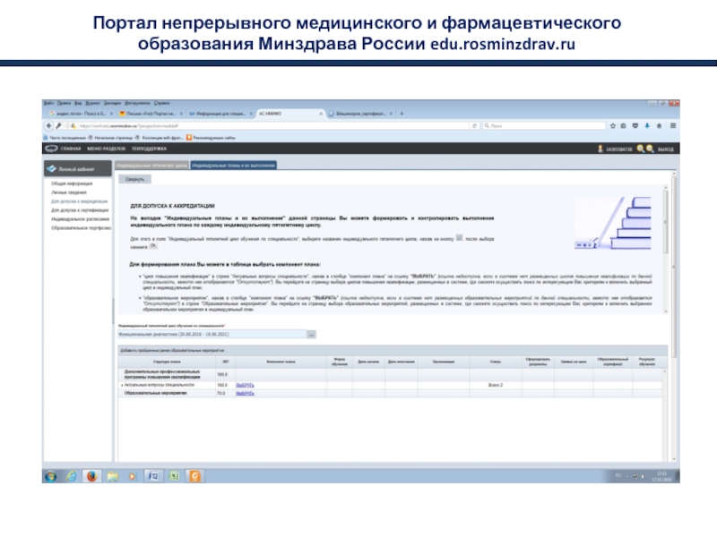This screenshot has height=537, width=717.
Task: Open Internet Explorer from the taskbar
Action: pos(72,476)
